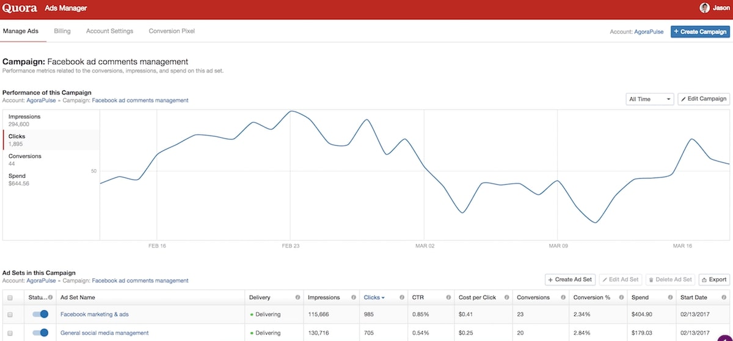
Task: Click the info icon in CTR column header
Action: point(448,298)
